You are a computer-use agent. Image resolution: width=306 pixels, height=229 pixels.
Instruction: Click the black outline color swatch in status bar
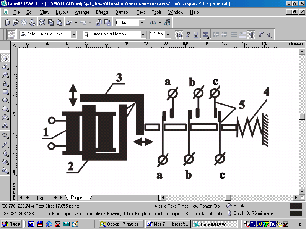click(x=296, y=214)
